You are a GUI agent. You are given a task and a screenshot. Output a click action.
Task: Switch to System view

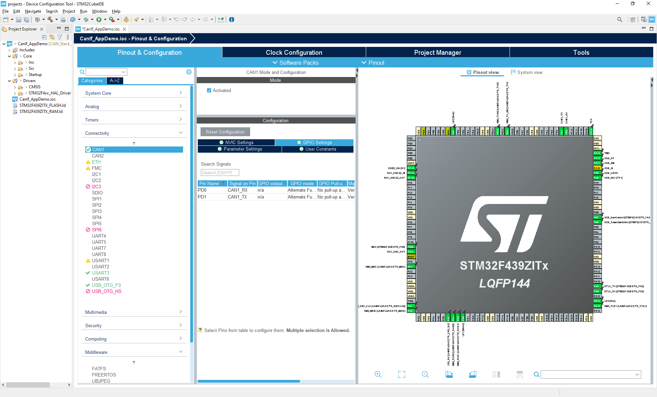tap(527, 72)
